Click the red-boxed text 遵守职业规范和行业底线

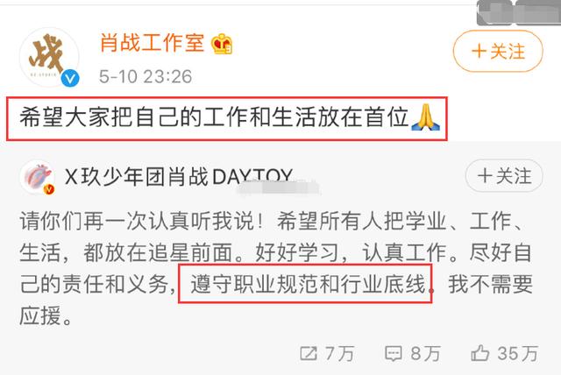308,284
